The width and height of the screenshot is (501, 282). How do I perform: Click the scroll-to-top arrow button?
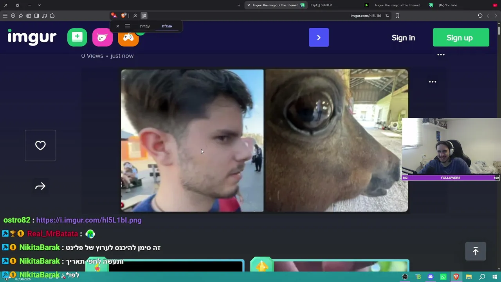[x=476, y=251]
